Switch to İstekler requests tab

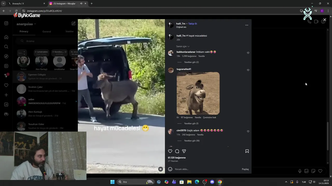[x=70, y=32]
